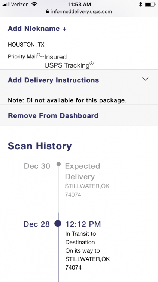
Task: Click Add Nickname + link
Action: pos(37,29)
